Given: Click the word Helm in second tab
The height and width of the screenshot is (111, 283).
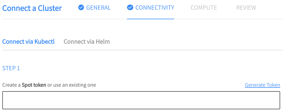Looking at the screenshot, I should [x=103, y=42].
